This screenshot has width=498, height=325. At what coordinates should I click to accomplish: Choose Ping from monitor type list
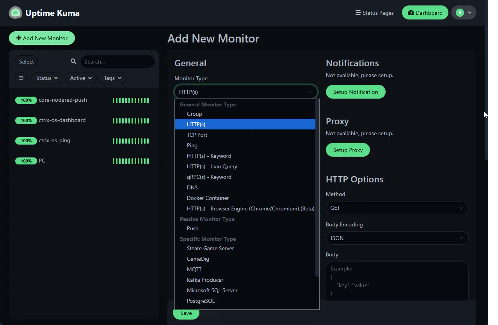click(192, 145)
